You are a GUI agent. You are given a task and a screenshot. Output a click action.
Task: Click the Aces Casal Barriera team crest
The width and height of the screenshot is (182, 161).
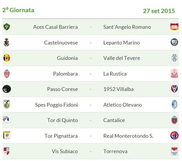pos(7,27)
